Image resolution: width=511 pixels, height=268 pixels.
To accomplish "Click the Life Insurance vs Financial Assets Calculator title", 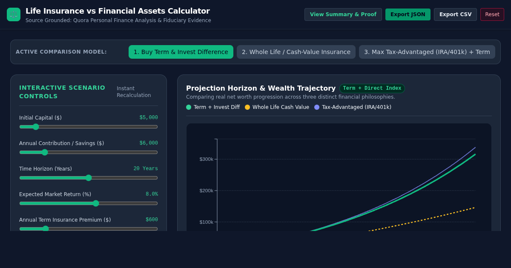I will tap(118, 11).
